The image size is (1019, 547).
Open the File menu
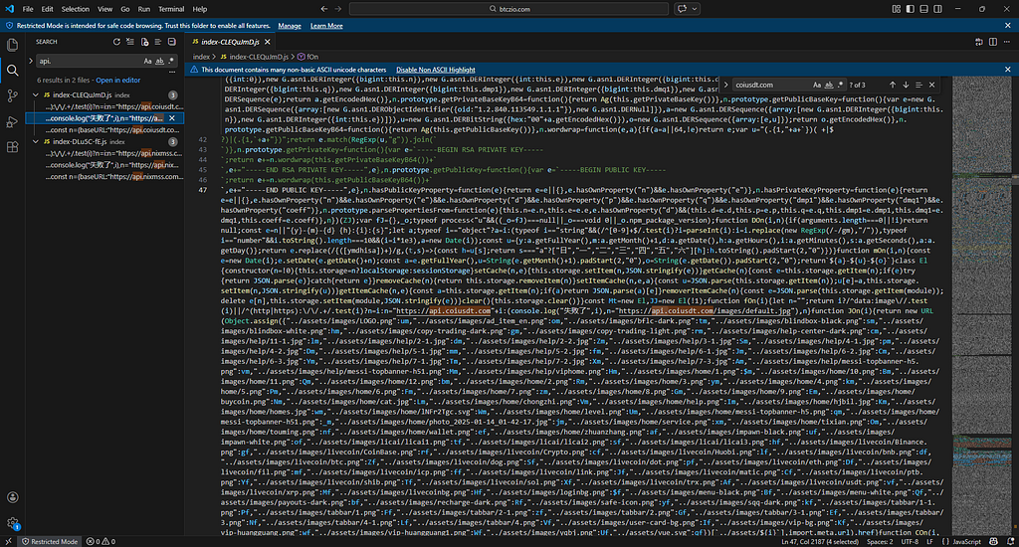click(27, 9)
